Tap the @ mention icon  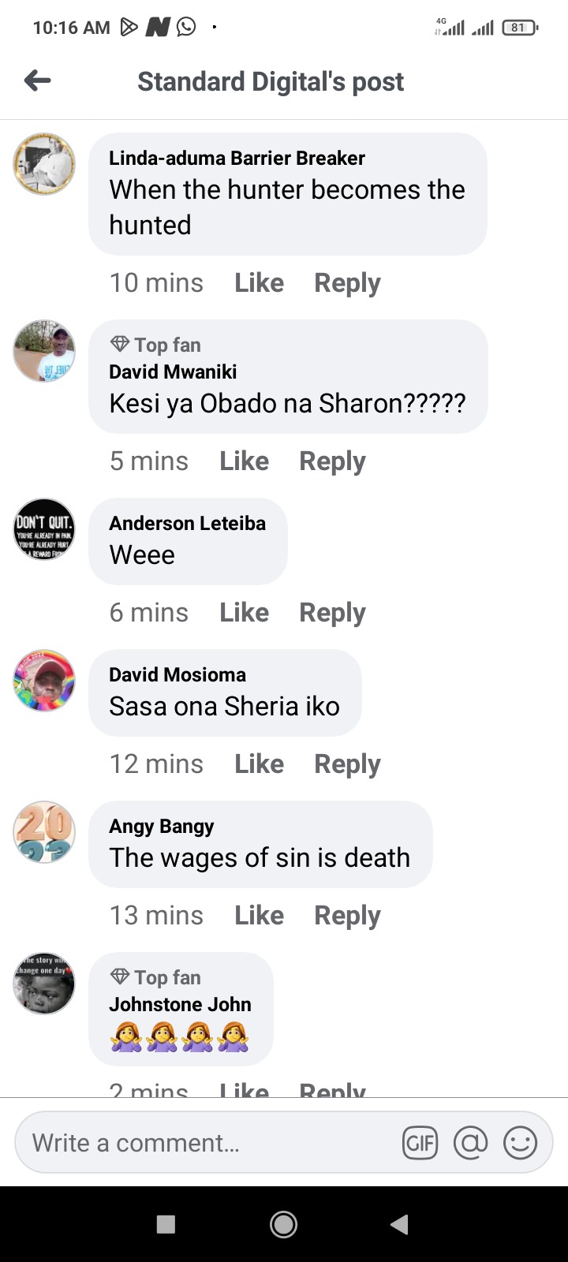point(470,1143)
